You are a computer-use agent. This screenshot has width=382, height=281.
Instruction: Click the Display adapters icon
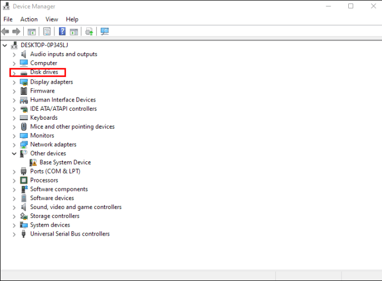point(24,82)
